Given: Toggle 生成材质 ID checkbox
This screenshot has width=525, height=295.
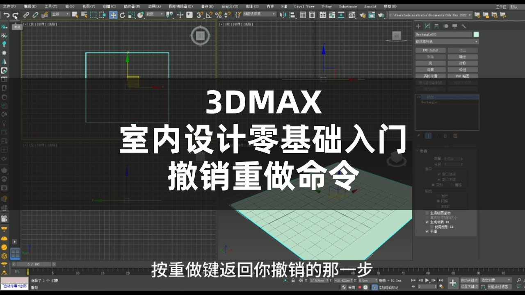Looking at the screenshot, I should (427, 222).
